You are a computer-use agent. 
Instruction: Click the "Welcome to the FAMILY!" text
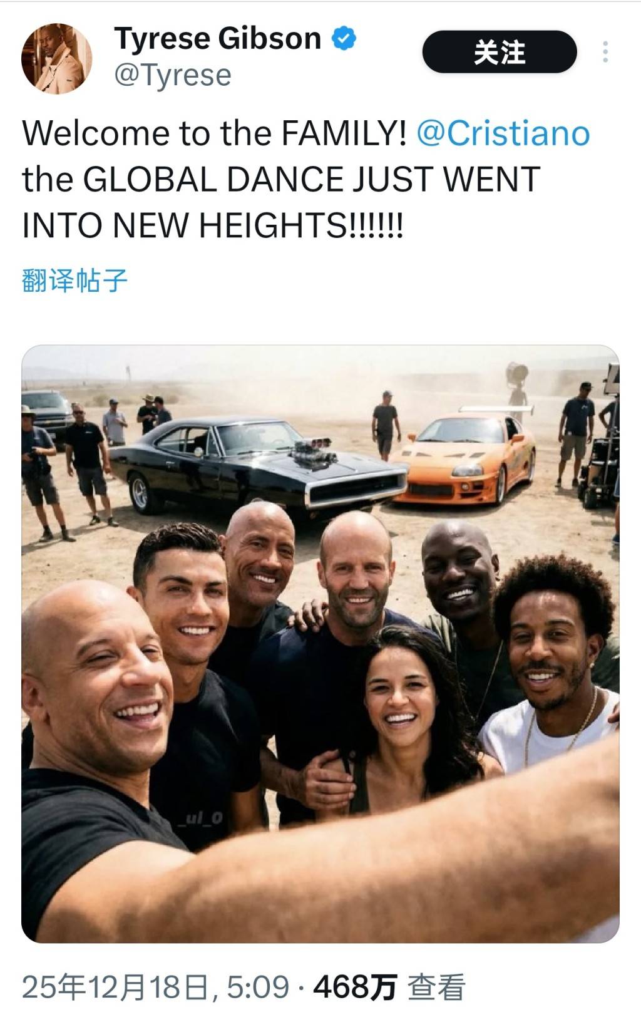(x=215, y=133)
